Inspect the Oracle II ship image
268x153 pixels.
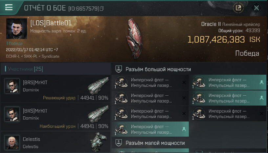coord(135,39)
